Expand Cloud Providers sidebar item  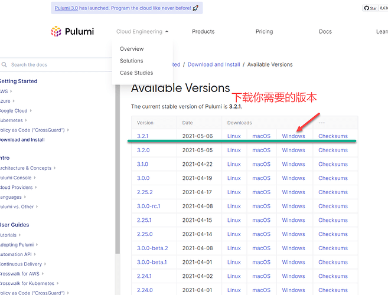(36, 187)
